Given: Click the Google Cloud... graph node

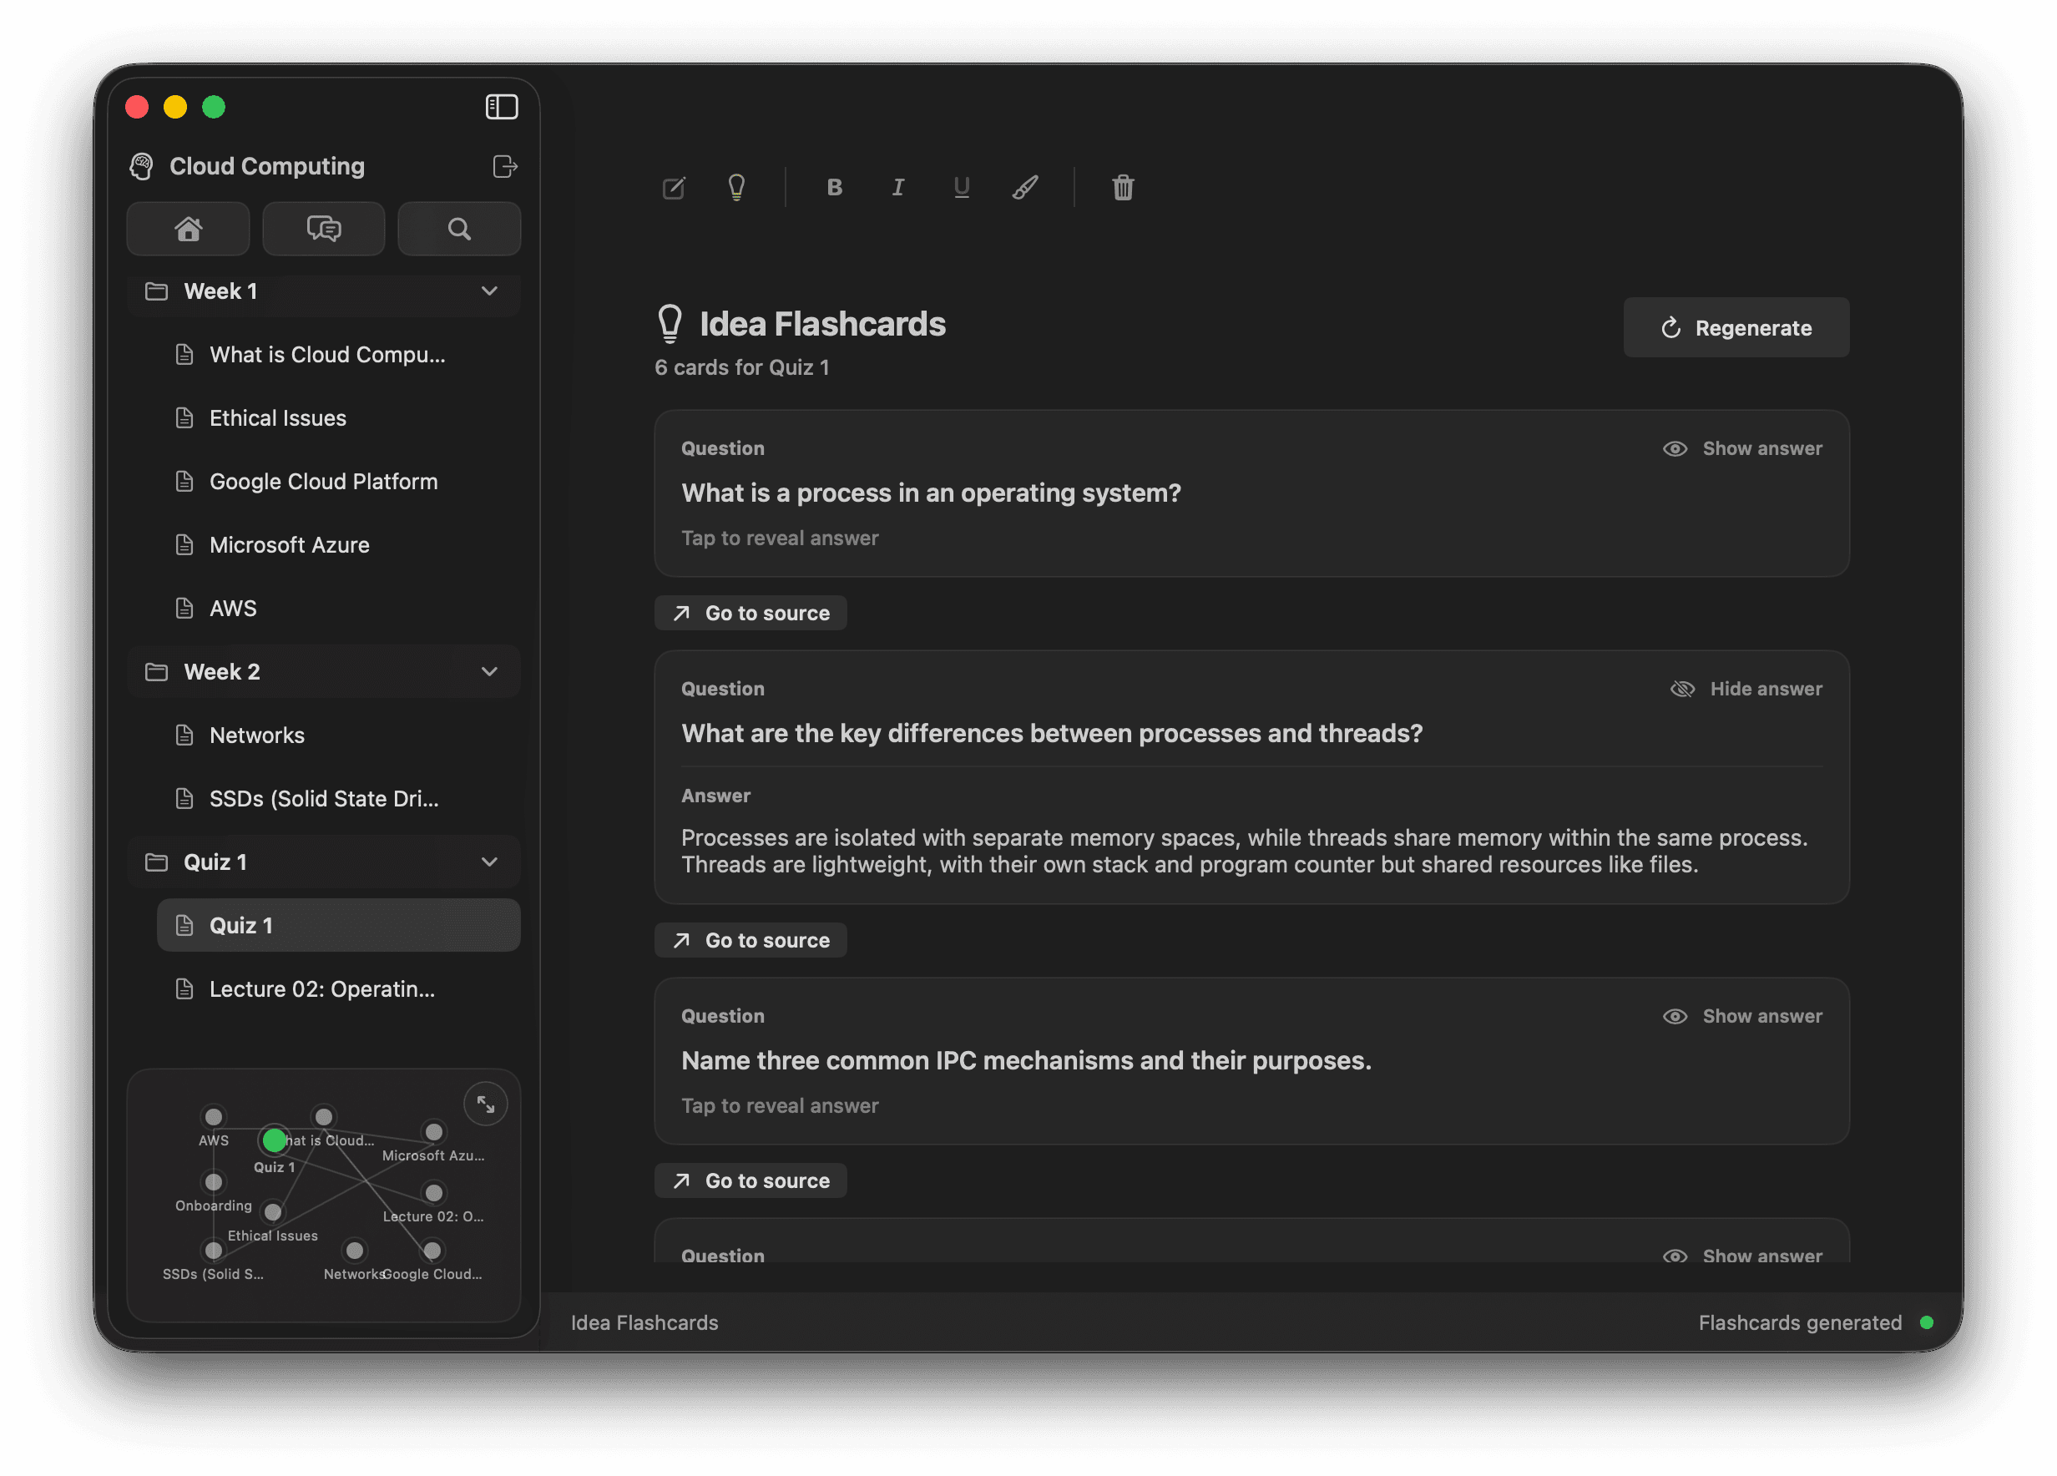Looking at the screenshot, I should click(x=432, y=1251).
